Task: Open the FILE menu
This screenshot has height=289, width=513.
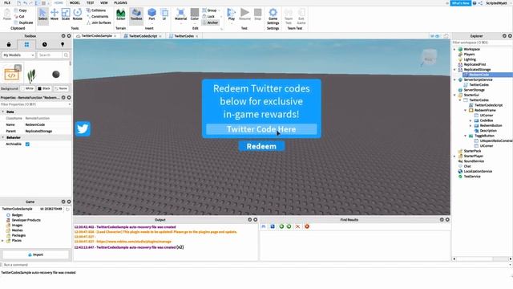Action: (7, 2)
